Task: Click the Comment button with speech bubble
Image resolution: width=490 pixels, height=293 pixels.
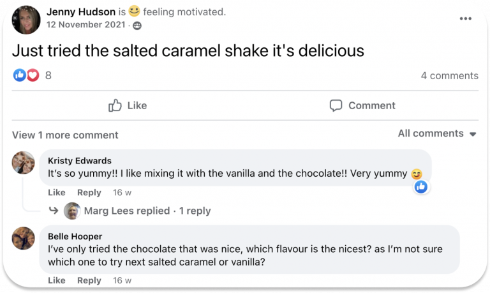Action: 362,105
